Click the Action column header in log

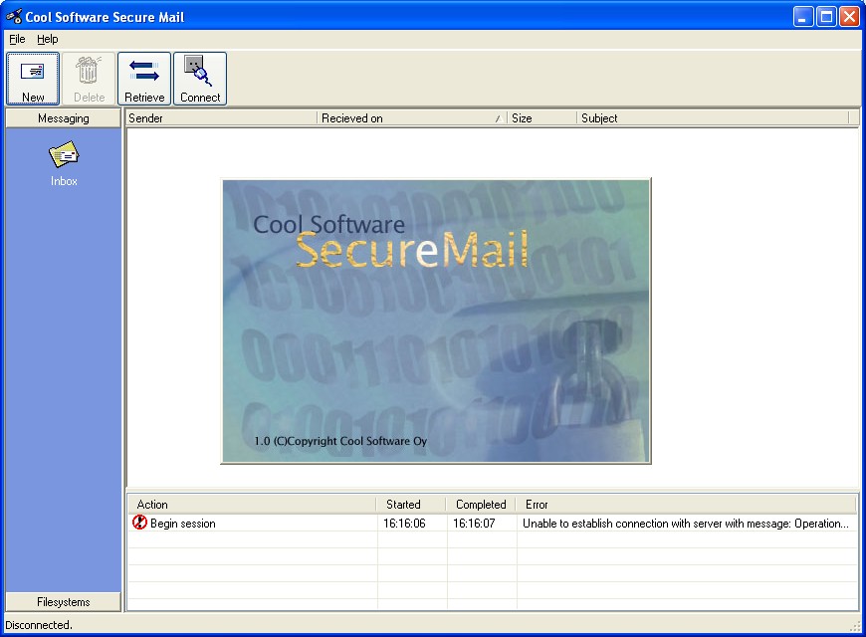pos(252,505)
